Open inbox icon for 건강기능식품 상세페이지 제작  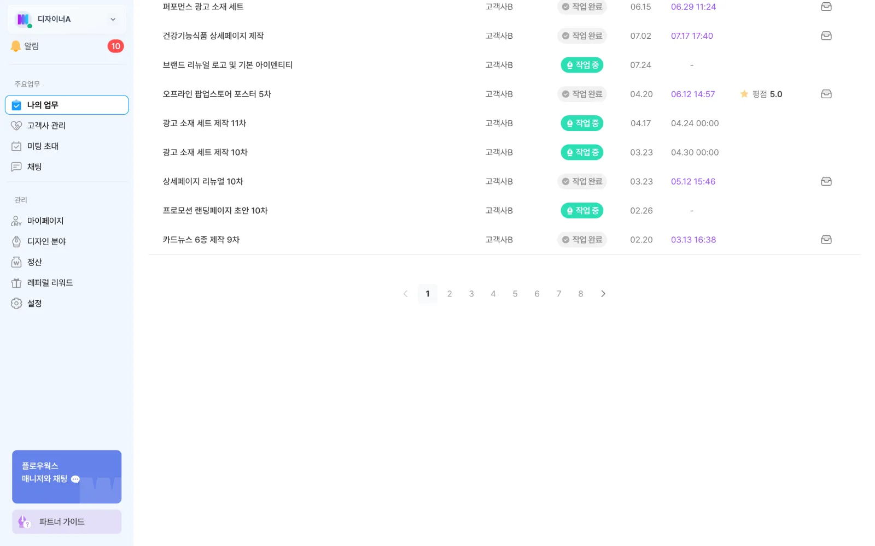826,35
